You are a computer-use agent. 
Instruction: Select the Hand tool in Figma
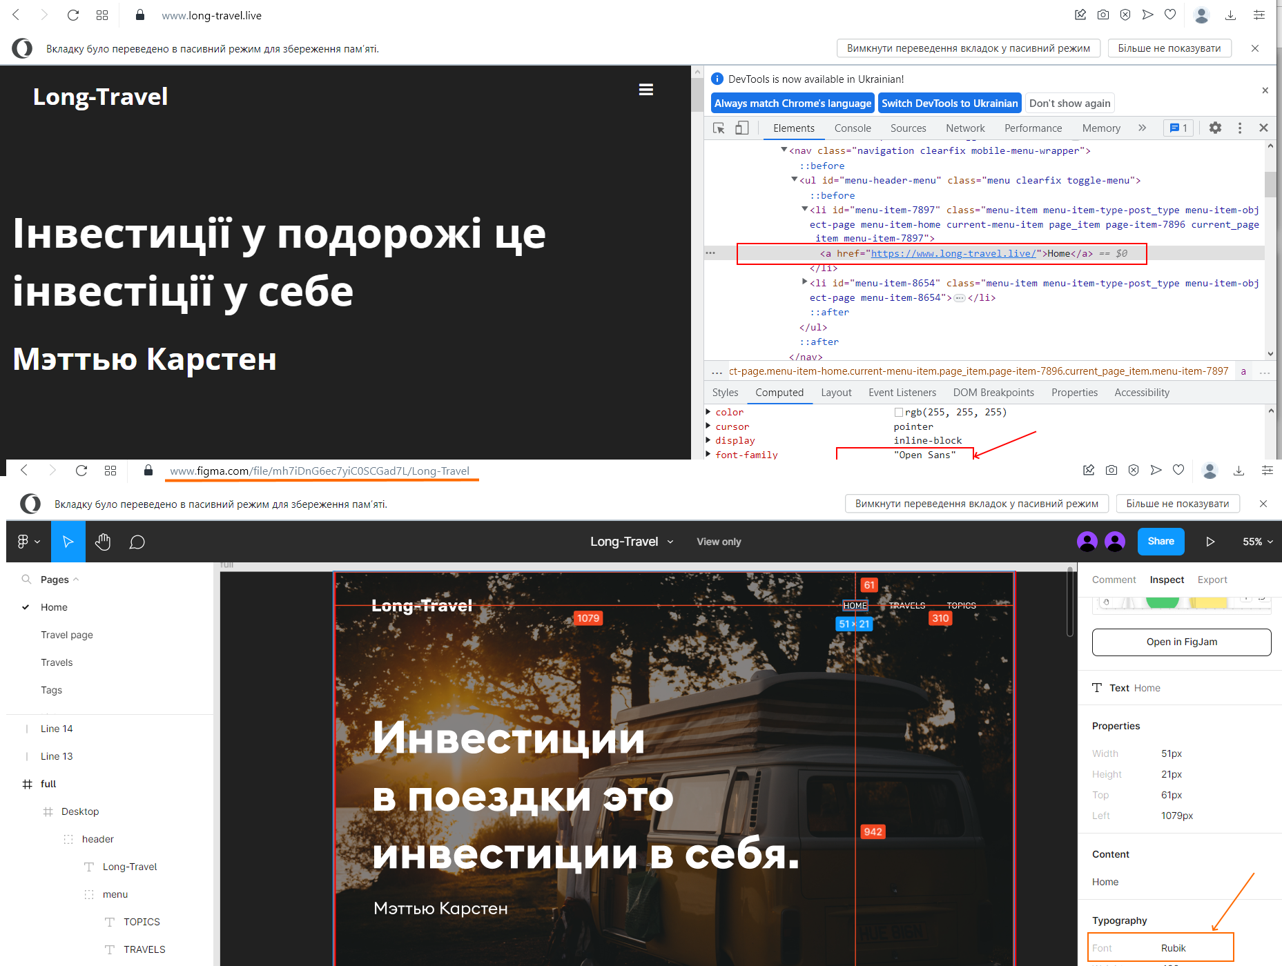click(x=103, y=542)
